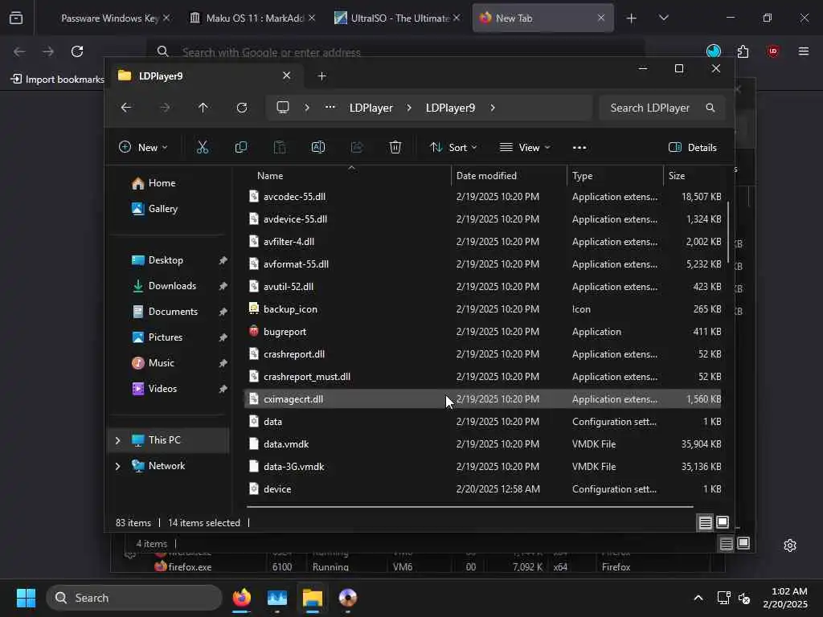823x617 pixels.
Task: Expand chevron after LDPlayer9 in address bar
Action: 493,108
